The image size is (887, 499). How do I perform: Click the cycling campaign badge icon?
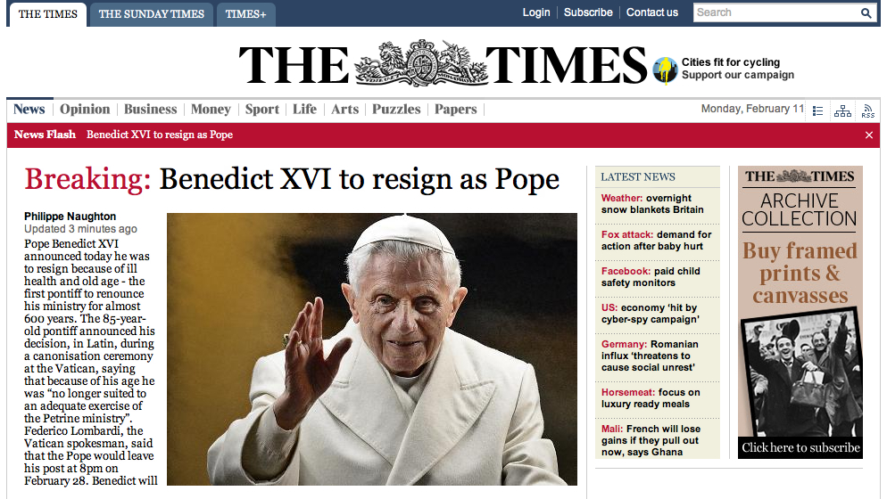pos(665,70)
